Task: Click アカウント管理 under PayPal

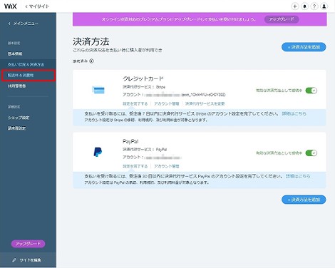Action: 167,166
